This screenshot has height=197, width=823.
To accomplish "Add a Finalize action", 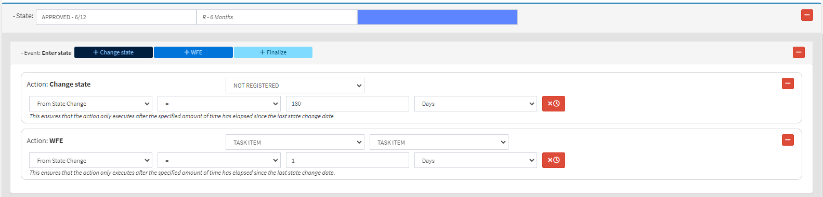I will click(273, 52).
